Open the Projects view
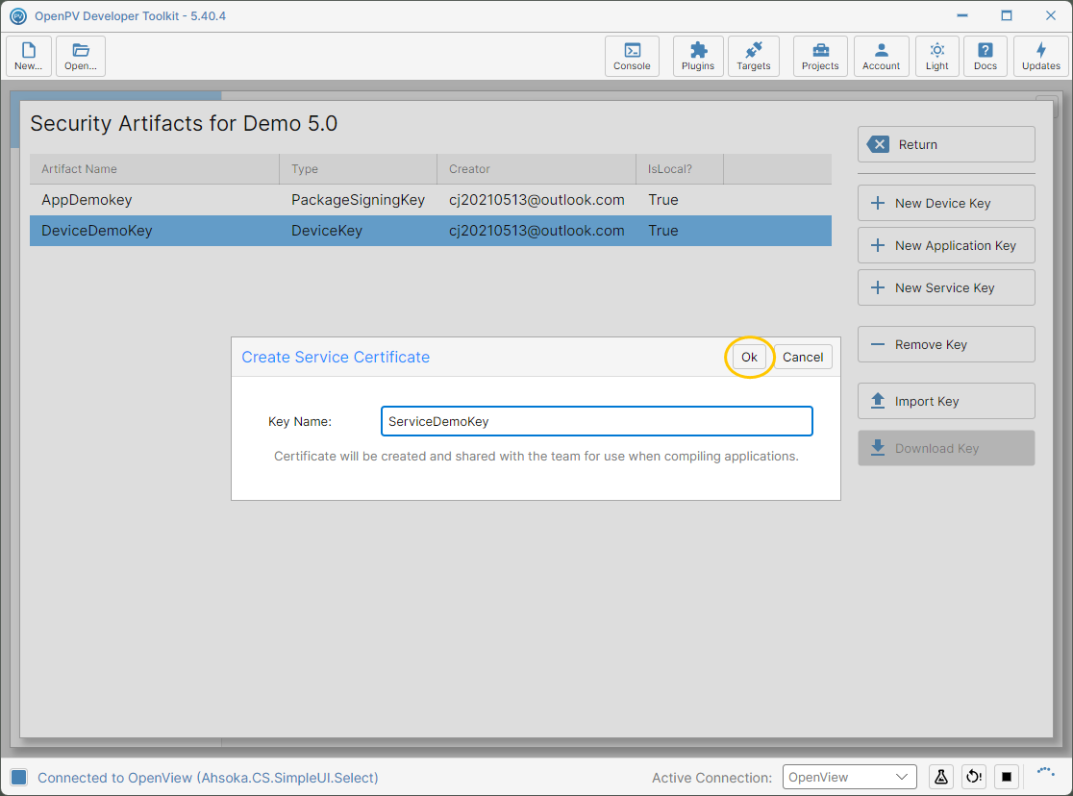 [x=820, y=56]
